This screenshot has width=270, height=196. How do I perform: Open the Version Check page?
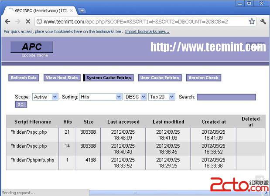click(x=204, y=78)
